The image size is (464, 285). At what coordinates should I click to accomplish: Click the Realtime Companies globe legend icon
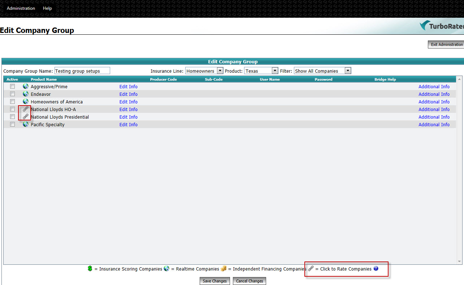pyautogui.click(x=166, y=269)
